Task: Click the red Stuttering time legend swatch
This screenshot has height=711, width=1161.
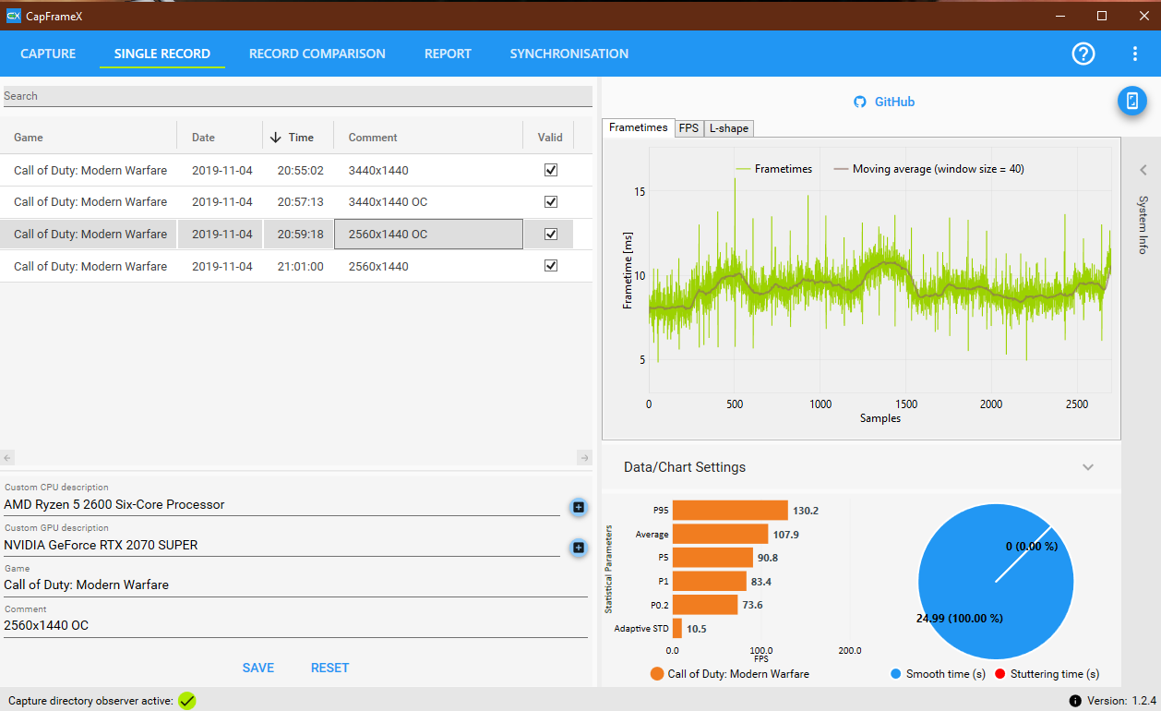Action: click(999, 674)
